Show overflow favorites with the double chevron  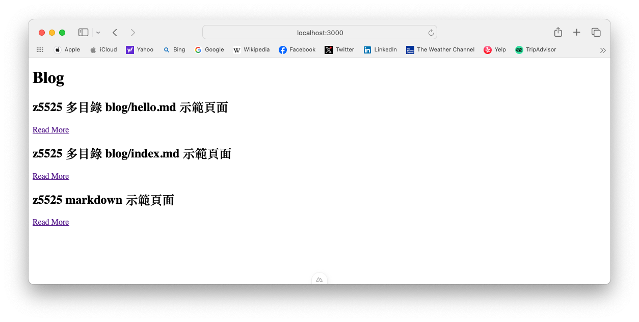click(x=603, y=50)
